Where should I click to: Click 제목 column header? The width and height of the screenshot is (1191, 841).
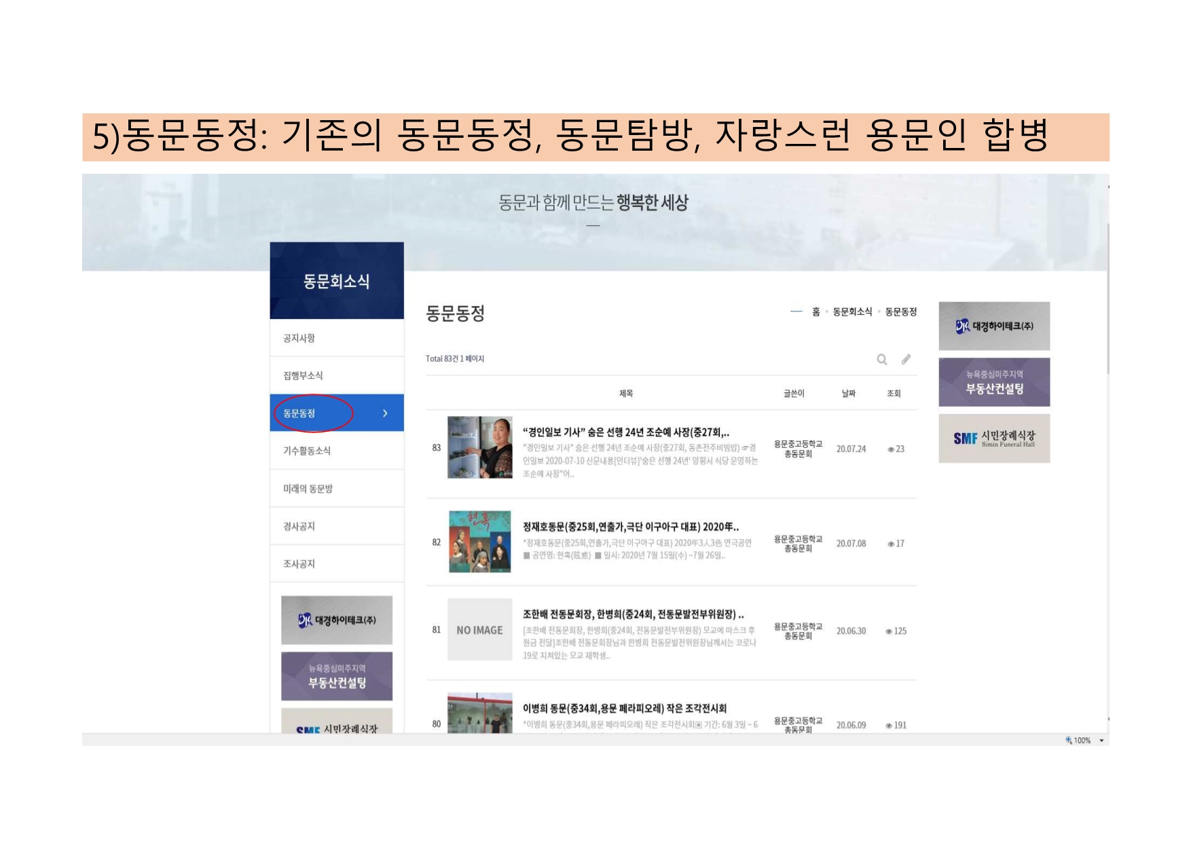coord(626,394)
